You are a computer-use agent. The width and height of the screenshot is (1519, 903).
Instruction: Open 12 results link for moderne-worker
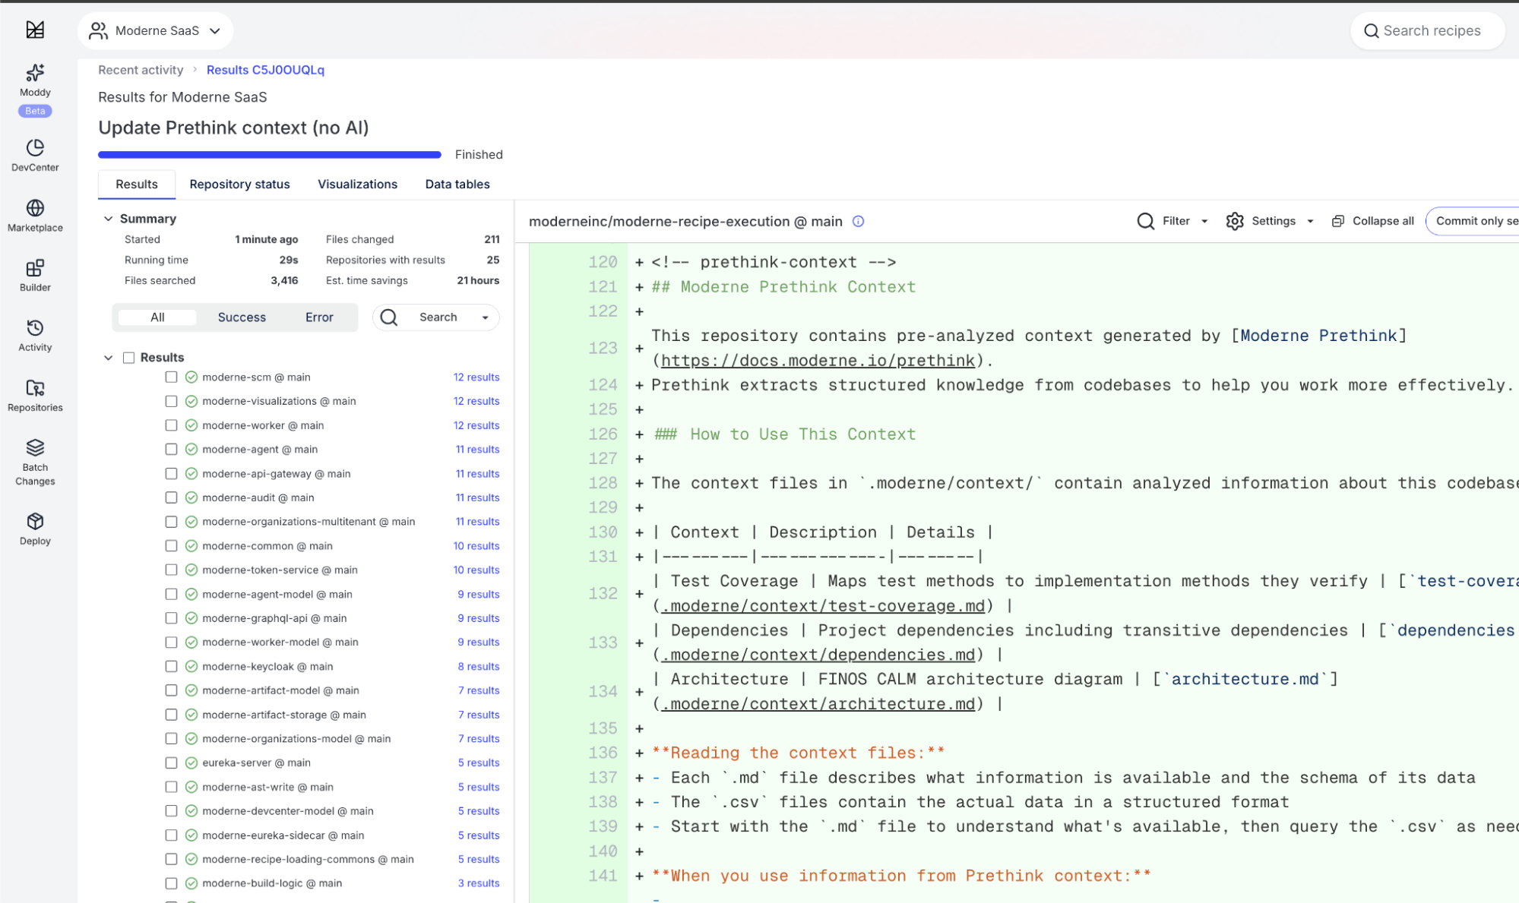(x=476, y=425)
